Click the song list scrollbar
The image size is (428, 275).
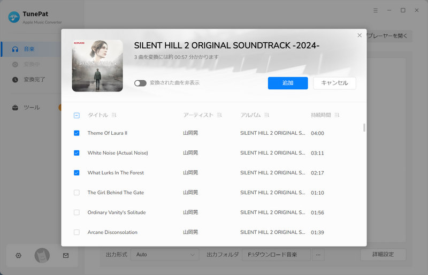pos(364,127)
